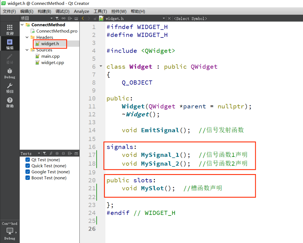
Task: Click the ConnectMethod kit selector monitor icon
Action: coord(10,231)
